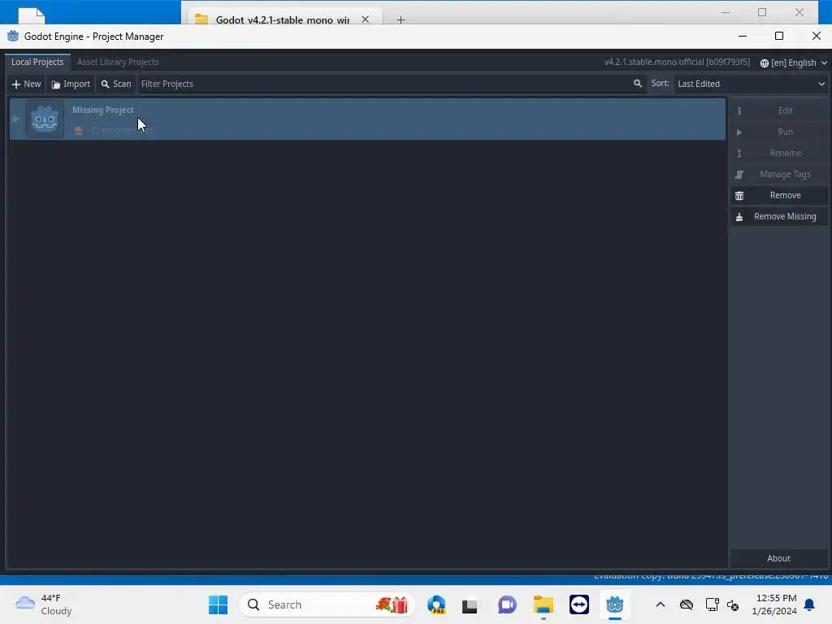Open the network display tray icon

[712, 604]
